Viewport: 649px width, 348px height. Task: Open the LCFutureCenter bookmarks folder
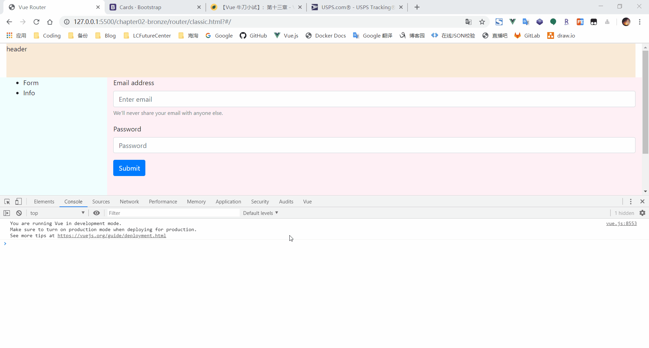tap(147, 35)
